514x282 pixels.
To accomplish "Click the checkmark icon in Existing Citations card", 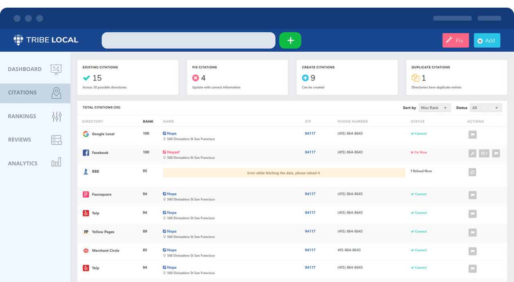I will [x=86, y=78].
